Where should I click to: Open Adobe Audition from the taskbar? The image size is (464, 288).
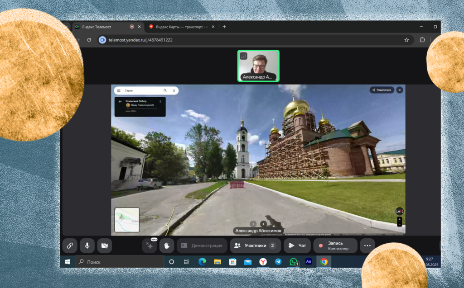[x=309, y=262]
